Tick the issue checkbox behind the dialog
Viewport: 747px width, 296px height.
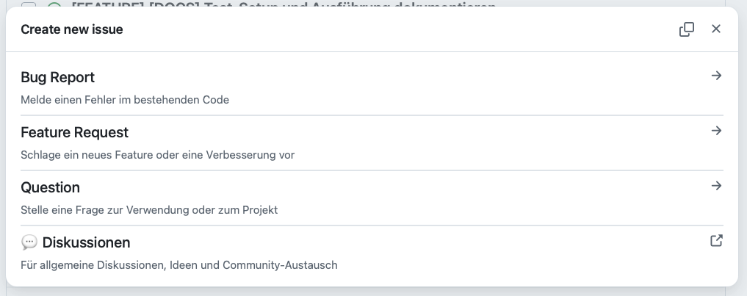(28, 5)
